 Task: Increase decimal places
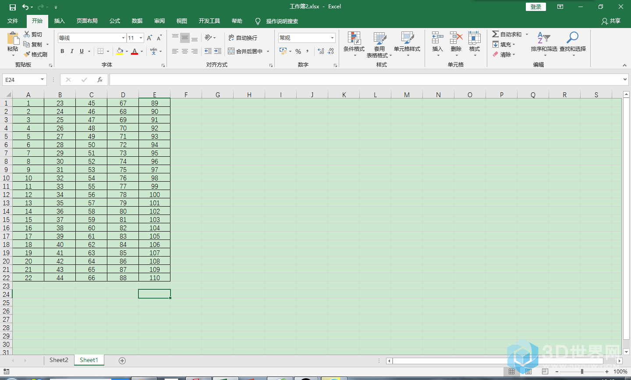tap(321, 51)
